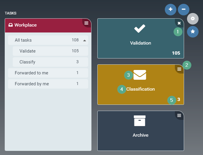The width and height of the screenshot is (203, 155).
Task: Open Forwarded by me tasks
Action: pos(48,84)
